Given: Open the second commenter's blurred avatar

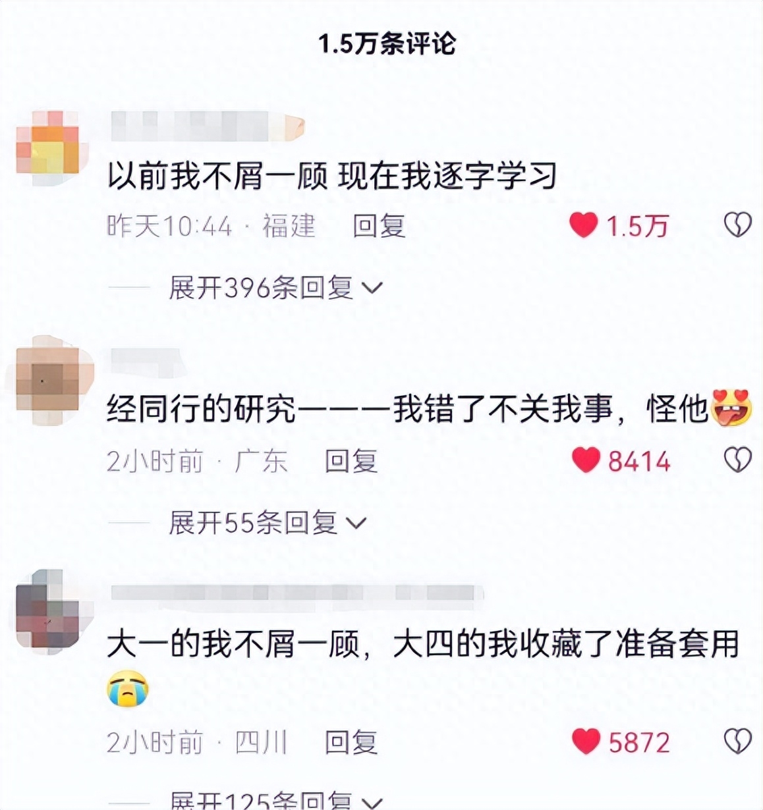Looking at the screenshot, I should (x=47, y=378).
